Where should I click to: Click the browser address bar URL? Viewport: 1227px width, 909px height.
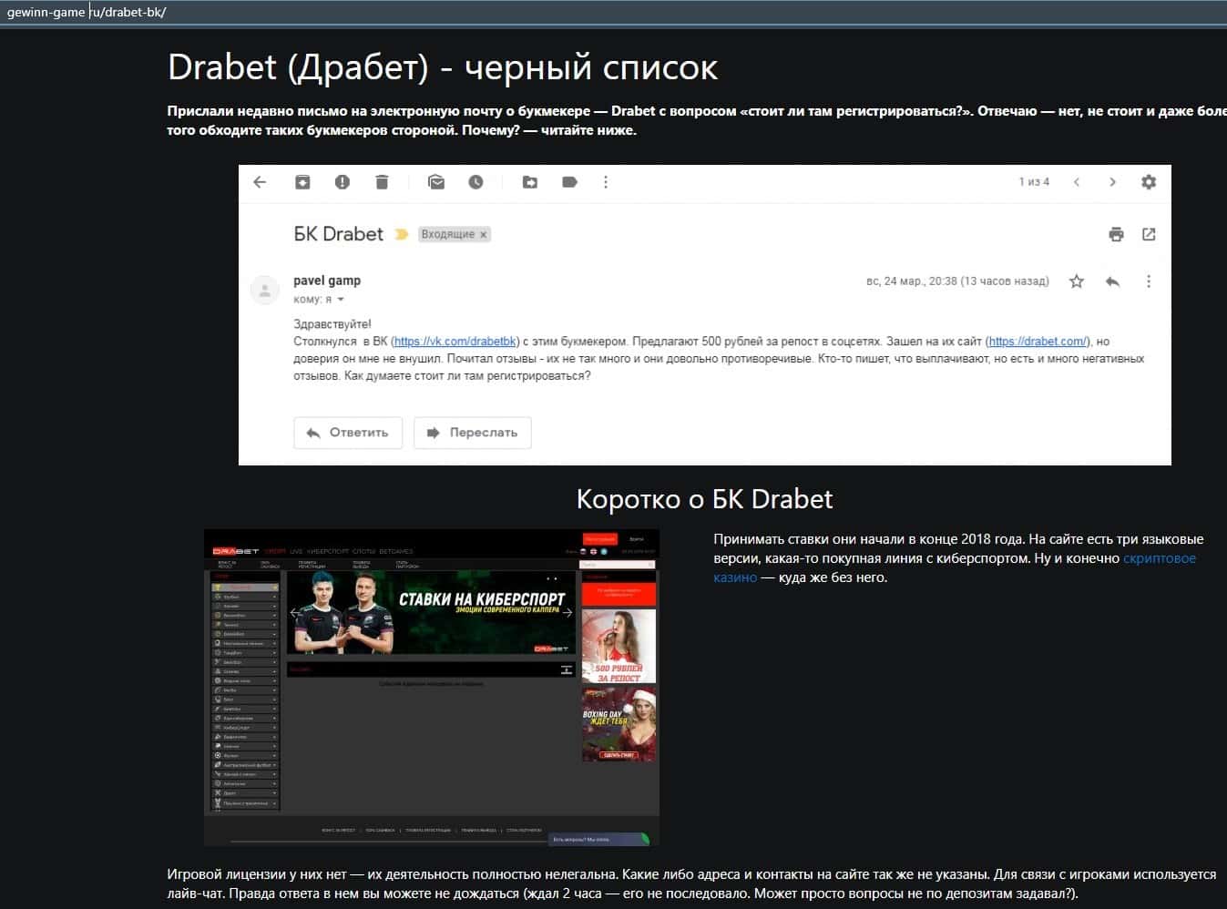click(87, 13)
